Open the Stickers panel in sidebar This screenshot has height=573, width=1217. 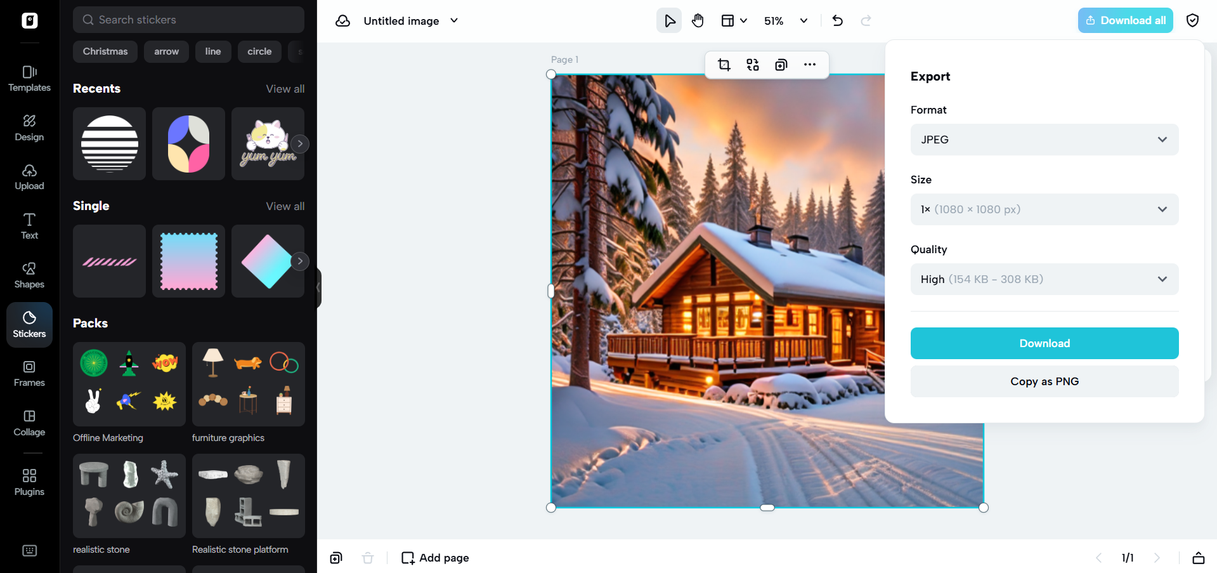[x=29, y=324]
